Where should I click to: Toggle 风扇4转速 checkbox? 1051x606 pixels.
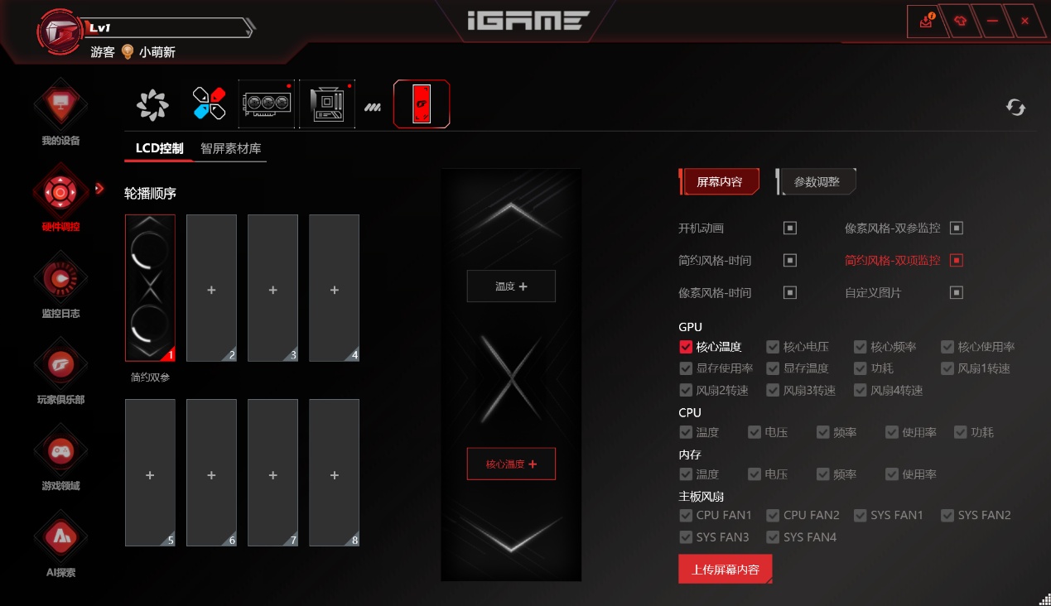pyautogui.click(x=860, y=390)
